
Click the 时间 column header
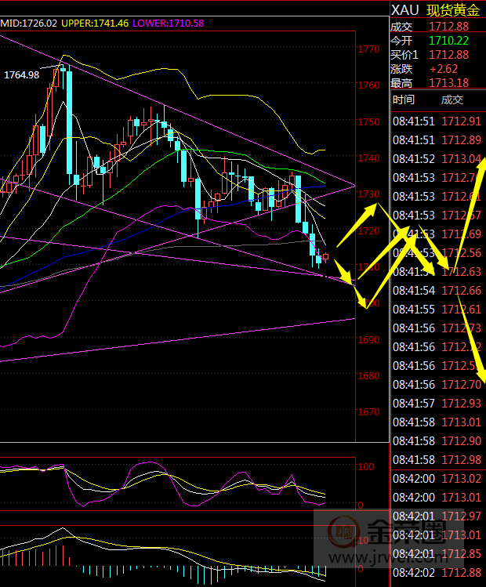tap(404, 100)
